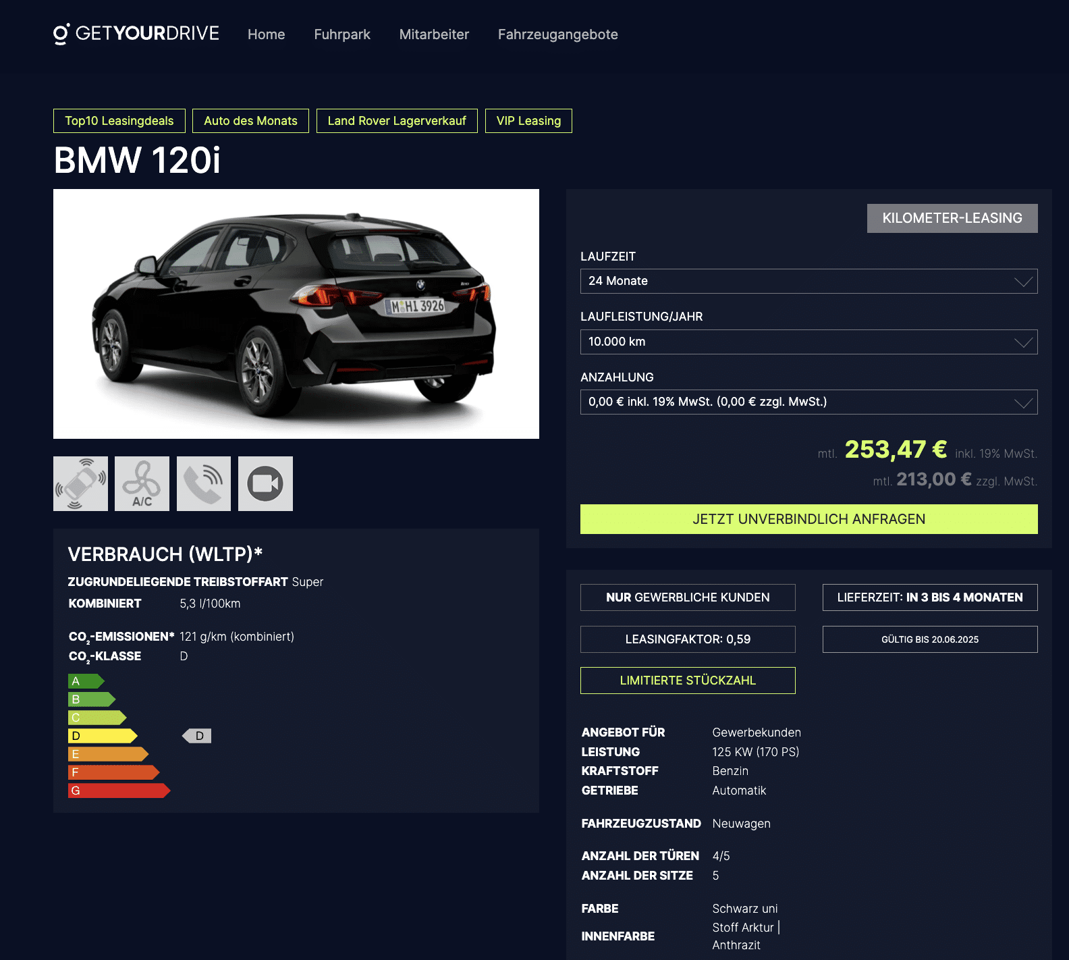This screenshot has height=960, width=1069.
Task: Click the Benzin fuel value
Action: click(x=730, y=771)
